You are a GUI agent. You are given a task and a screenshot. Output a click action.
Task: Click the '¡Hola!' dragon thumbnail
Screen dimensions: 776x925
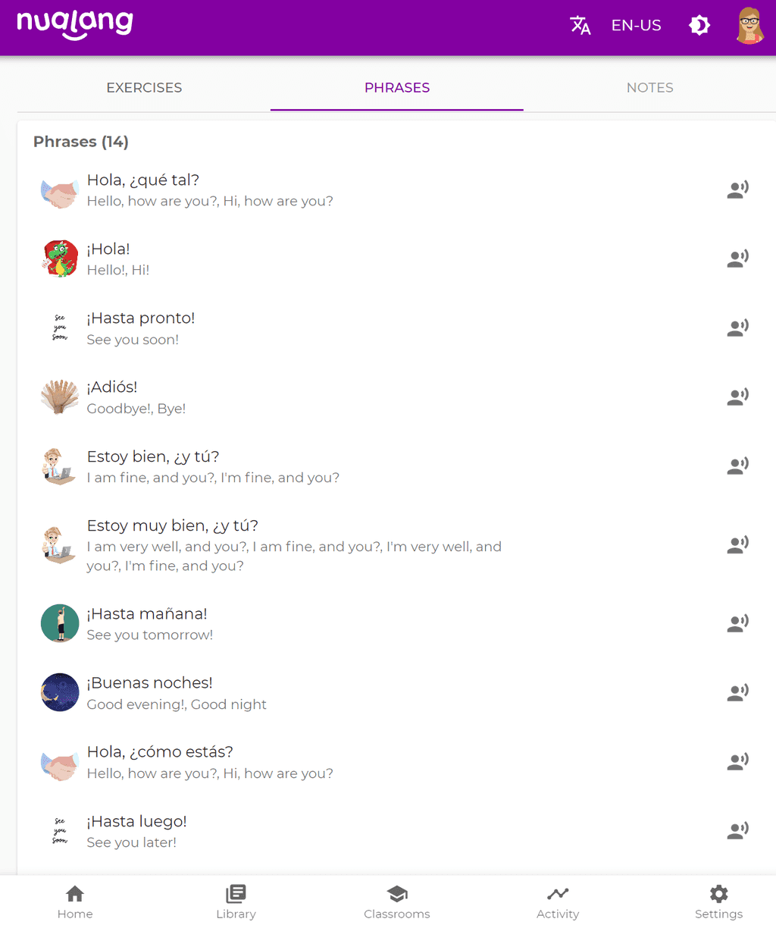[x=60, y=259]
